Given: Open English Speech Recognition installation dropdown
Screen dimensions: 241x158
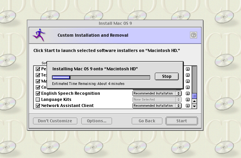Looking at the screenshot, I should pyautogui.click(x=157, y=93).
